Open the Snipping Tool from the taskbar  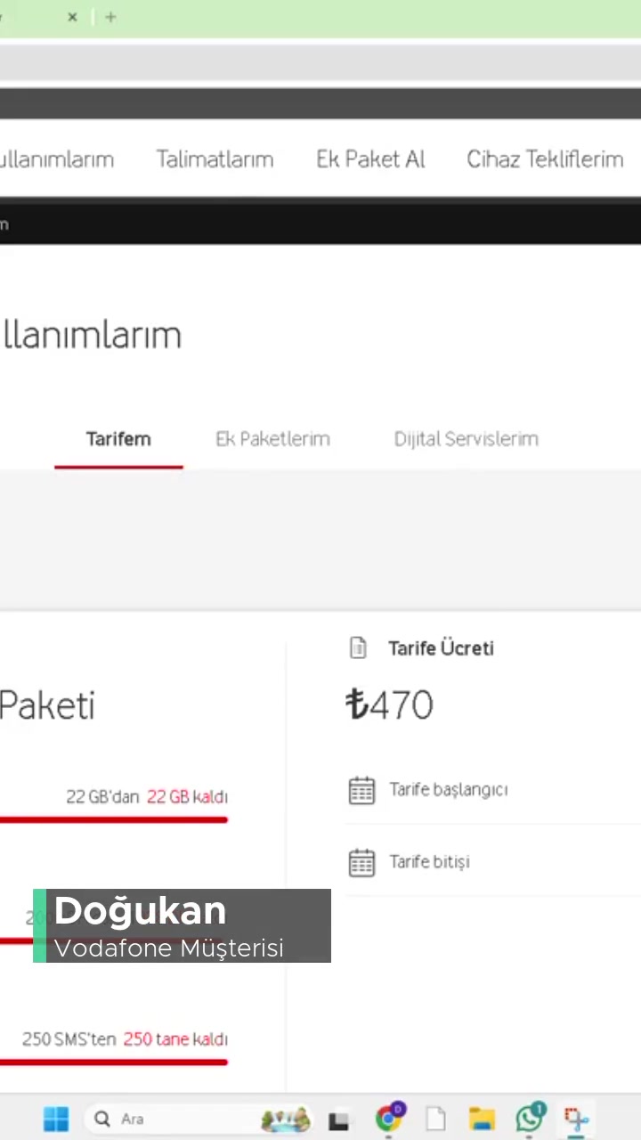pyautogui.click(x=577, y=1119)
